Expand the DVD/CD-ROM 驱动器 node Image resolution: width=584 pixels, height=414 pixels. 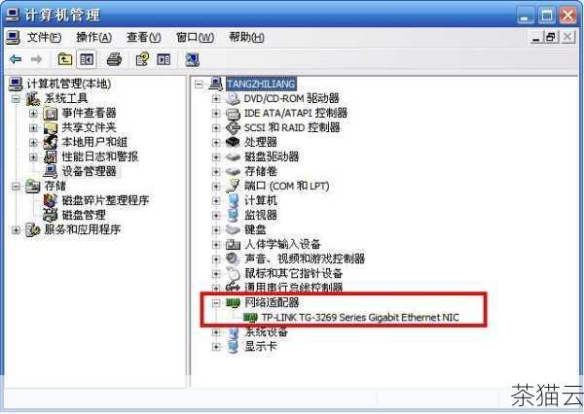tap(216, 98)
